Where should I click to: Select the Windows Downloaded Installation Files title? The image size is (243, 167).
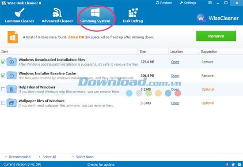(x=52, y=59)
